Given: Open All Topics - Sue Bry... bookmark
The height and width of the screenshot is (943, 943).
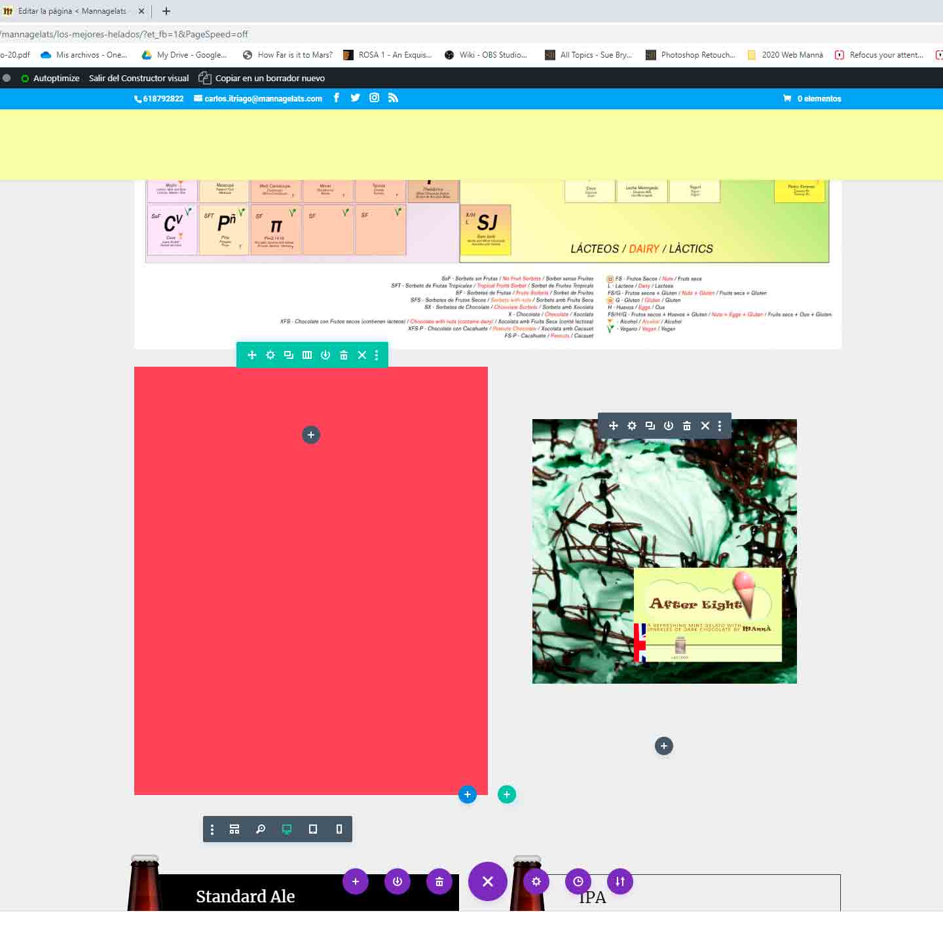Looking at the screenshot, I should click(589, 55).
